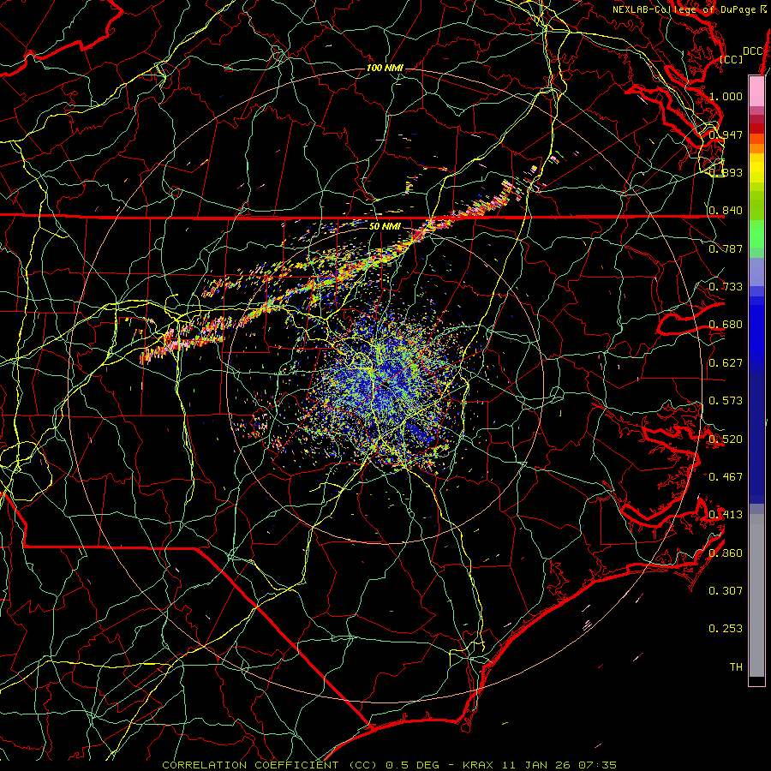
Task: Select the 0.253 legend value
Action: (726, 629)
